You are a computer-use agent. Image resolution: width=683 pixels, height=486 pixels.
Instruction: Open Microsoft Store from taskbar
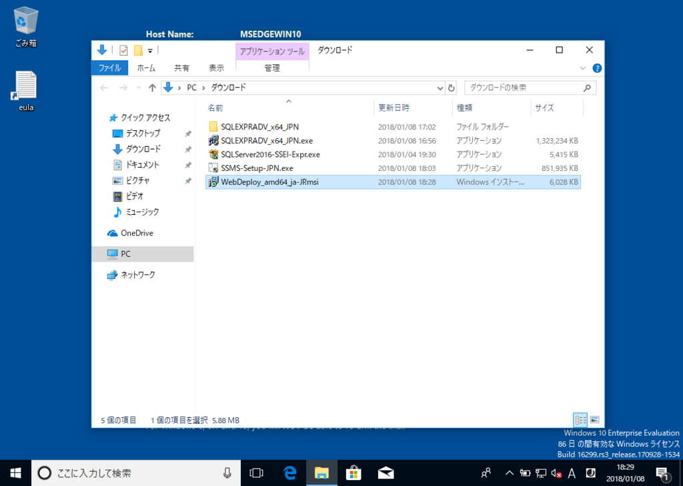click(354, 473)
